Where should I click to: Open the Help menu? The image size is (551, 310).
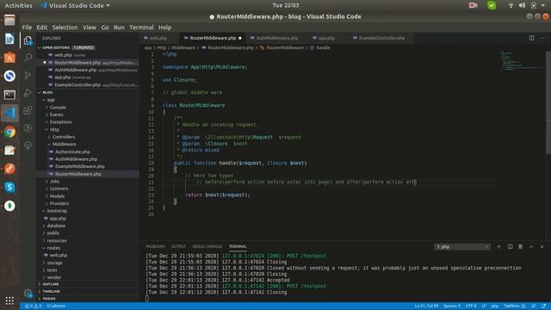[x=164, y=28]
